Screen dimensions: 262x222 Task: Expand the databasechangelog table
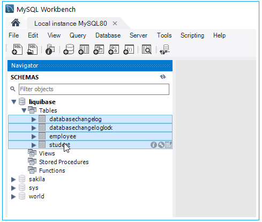[34, 119]
